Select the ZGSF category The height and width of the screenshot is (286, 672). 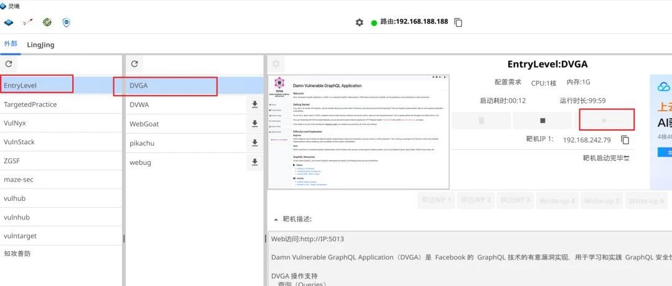coord(61,161)
